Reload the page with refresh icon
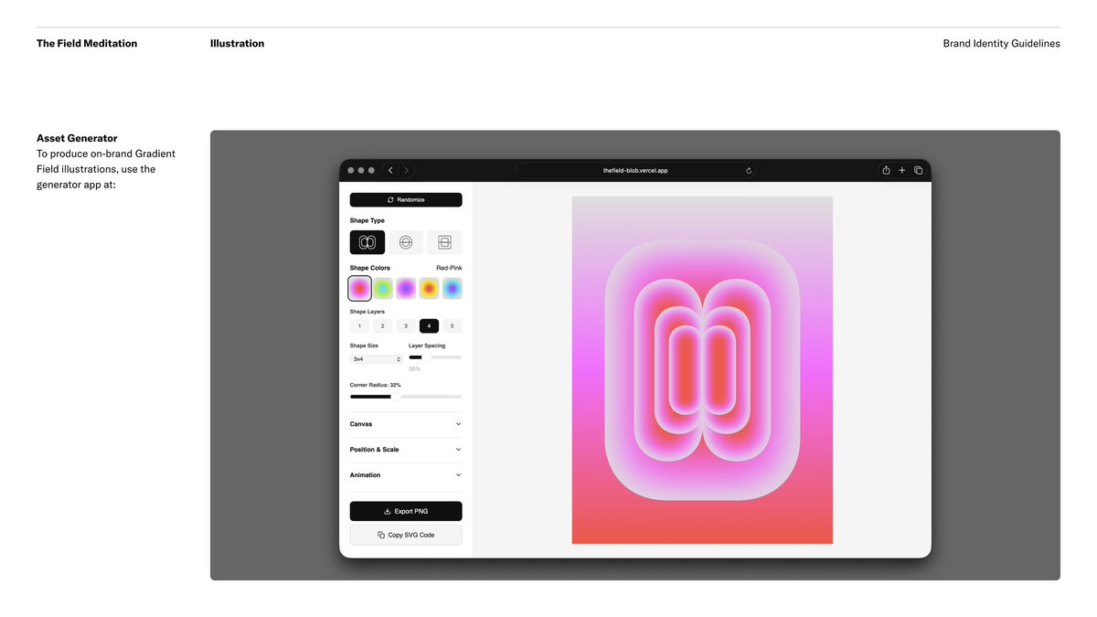 click(749, 170)
